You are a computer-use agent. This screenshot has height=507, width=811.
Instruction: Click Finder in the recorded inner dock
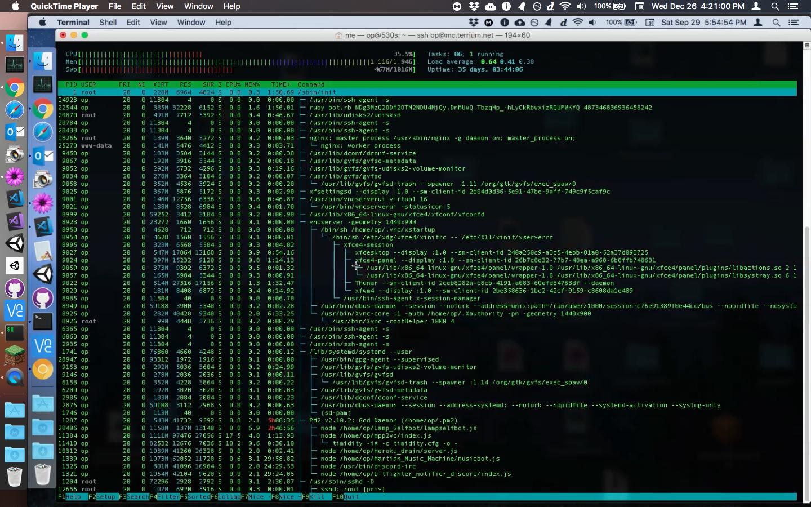42,61
